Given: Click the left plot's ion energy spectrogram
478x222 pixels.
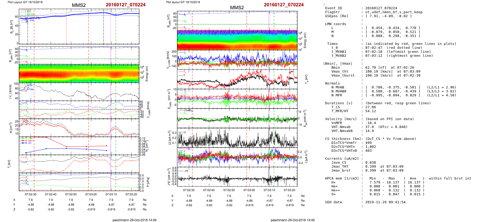Looking at the screenshot, I should [79, 74].
